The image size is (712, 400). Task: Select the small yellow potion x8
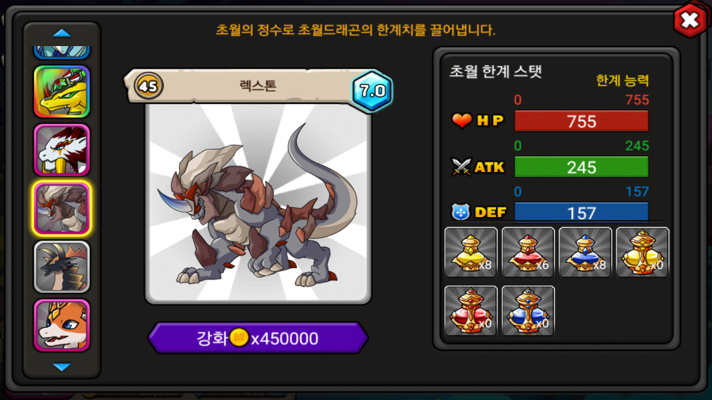pyautogui.click(x=471, y=252)
